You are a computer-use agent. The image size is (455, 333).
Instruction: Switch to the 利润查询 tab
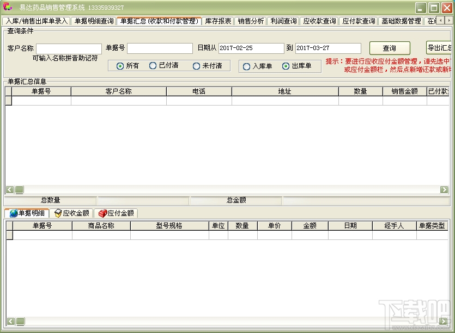coord(281,21)
